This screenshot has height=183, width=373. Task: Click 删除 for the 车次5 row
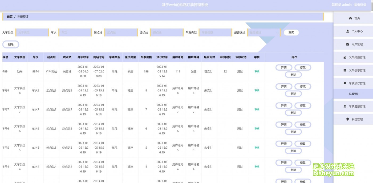293,151
